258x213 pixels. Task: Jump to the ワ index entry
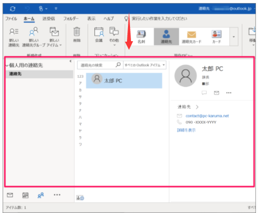click(80, 144)
